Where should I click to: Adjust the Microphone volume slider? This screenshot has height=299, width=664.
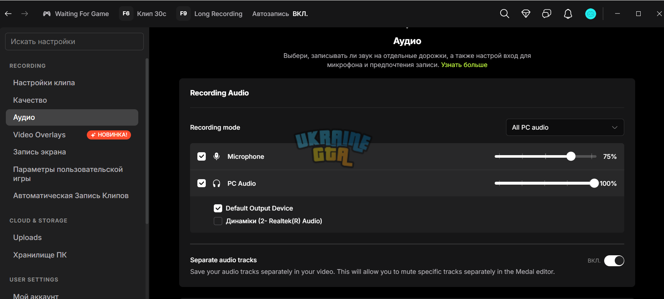pos(545,156)
